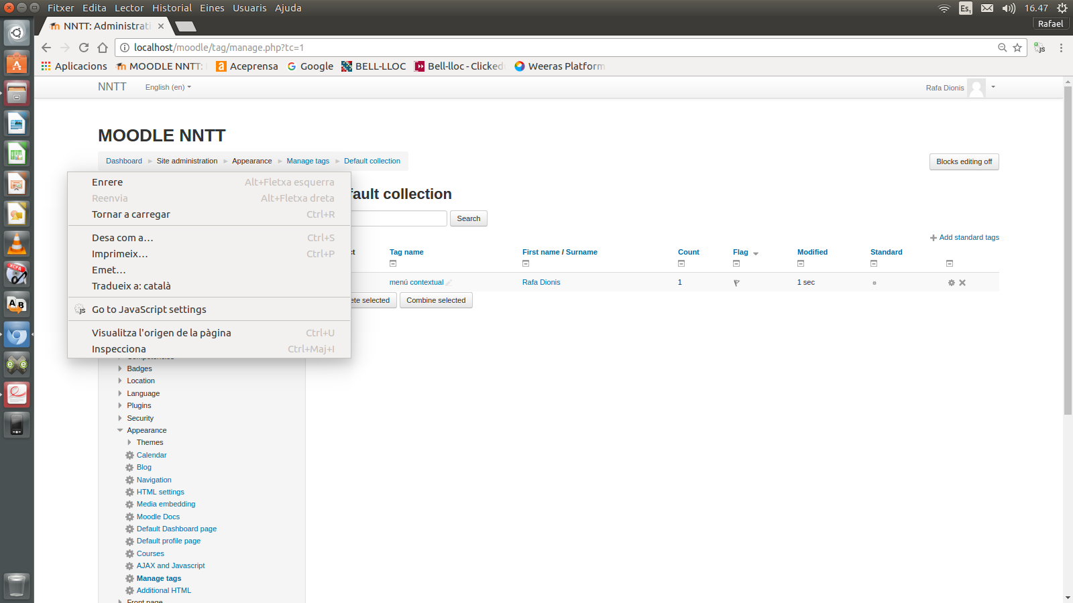Viewport: 1073px width, 603px height.
Task: Open the menú contextual tag link
Action: 416,283
